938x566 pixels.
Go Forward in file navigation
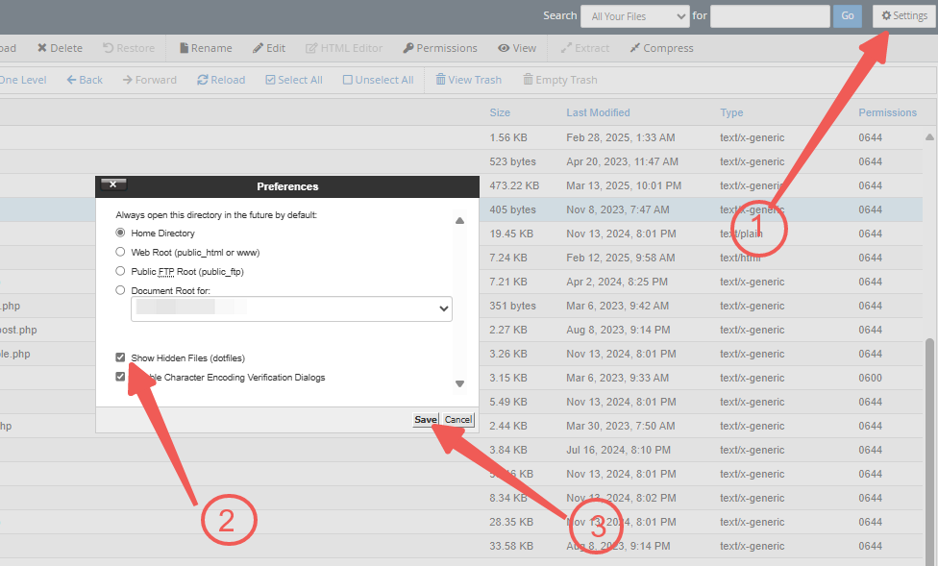pyautogui.click(x=150, y=80)
